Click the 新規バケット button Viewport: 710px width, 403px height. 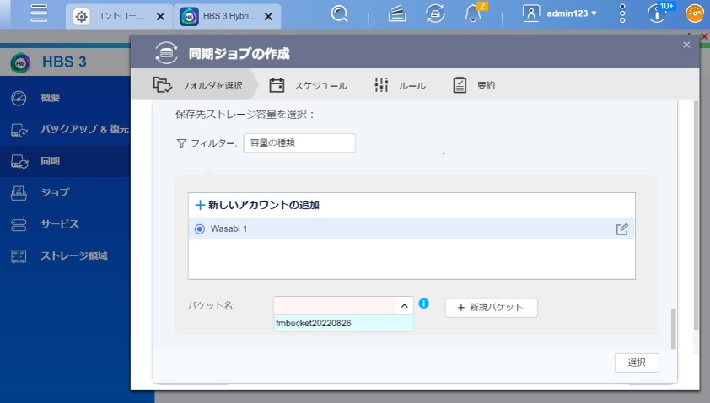coord(491,308)
